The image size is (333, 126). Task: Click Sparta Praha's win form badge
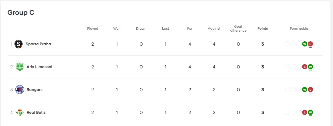click(305, 44)
